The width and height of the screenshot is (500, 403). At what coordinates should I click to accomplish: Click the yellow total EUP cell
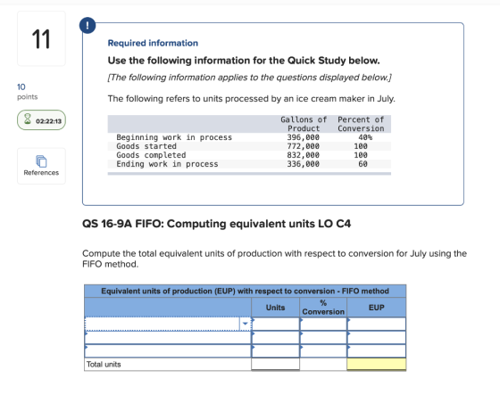click(x=377, y=364)
